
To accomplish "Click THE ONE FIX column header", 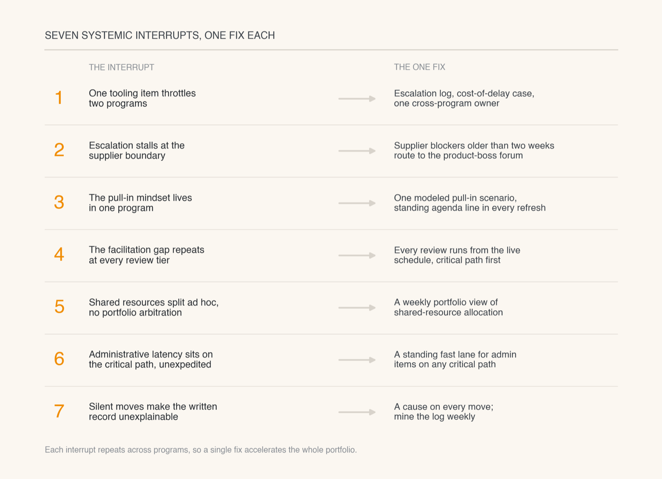I will [420, 67].
